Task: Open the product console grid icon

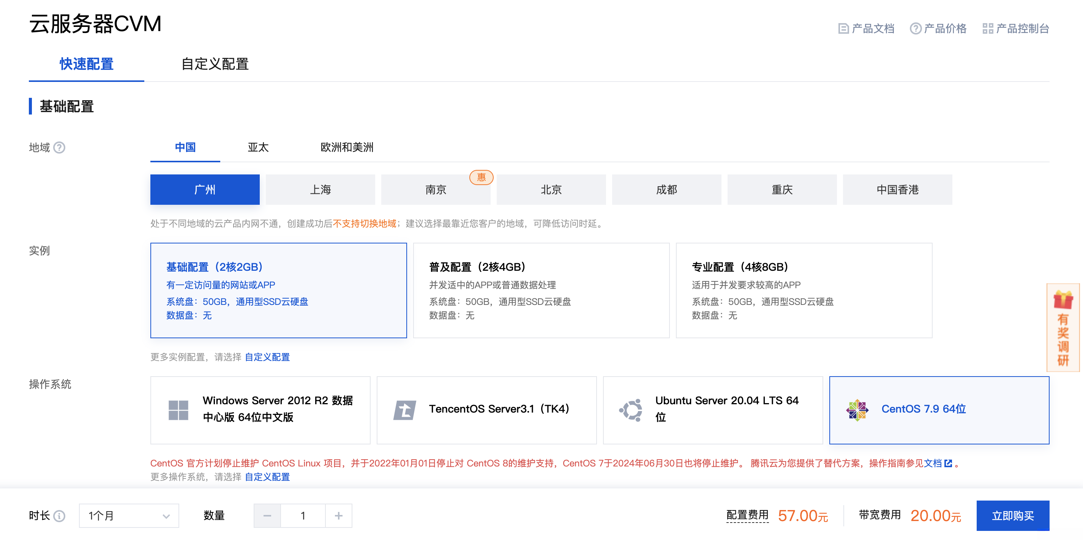Action: coord(988,28)
